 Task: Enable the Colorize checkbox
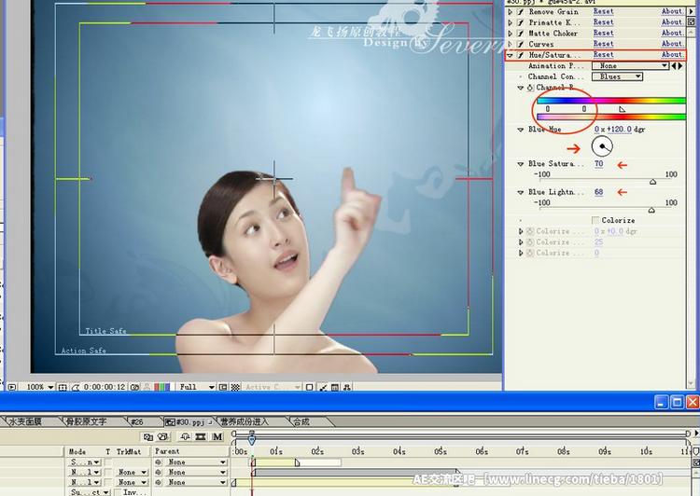pos(595,220)
